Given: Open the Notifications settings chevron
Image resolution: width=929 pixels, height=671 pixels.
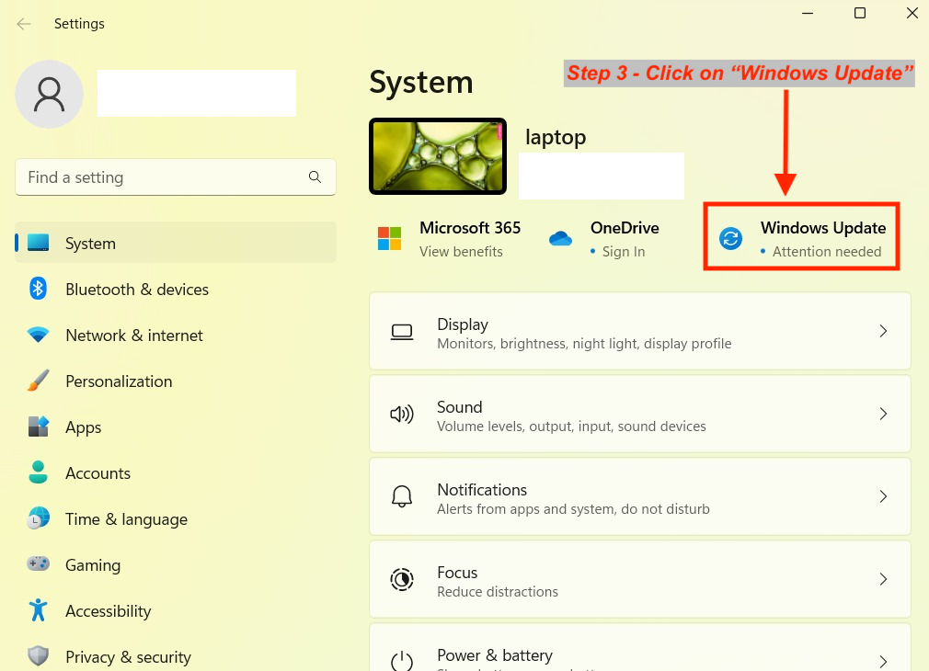Looking at the screenshot, I should [883, 496].
